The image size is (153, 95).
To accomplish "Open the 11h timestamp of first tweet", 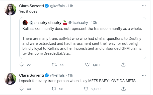I will point(70,6).
